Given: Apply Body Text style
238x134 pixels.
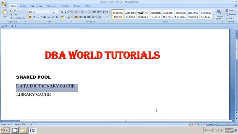Looking at the screenshot, I should [x=131, y=15].
